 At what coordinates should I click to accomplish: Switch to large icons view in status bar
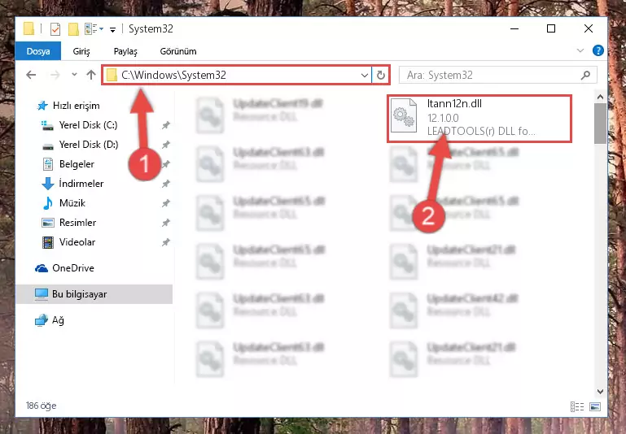595,406
